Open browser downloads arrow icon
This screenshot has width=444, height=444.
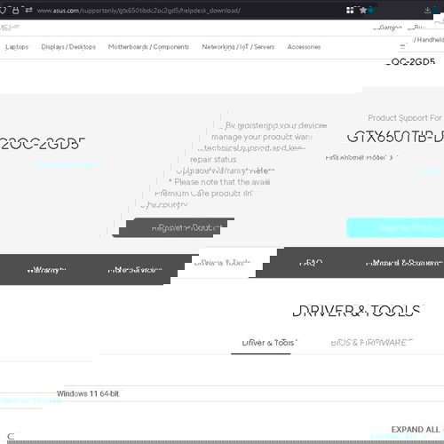[x=427, y=11]
